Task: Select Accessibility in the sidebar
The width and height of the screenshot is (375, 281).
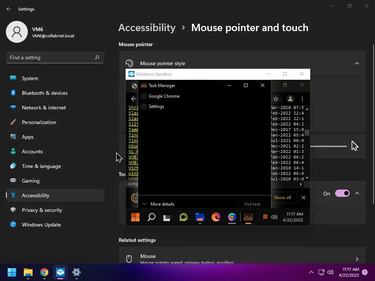Action: coord(55,195)
